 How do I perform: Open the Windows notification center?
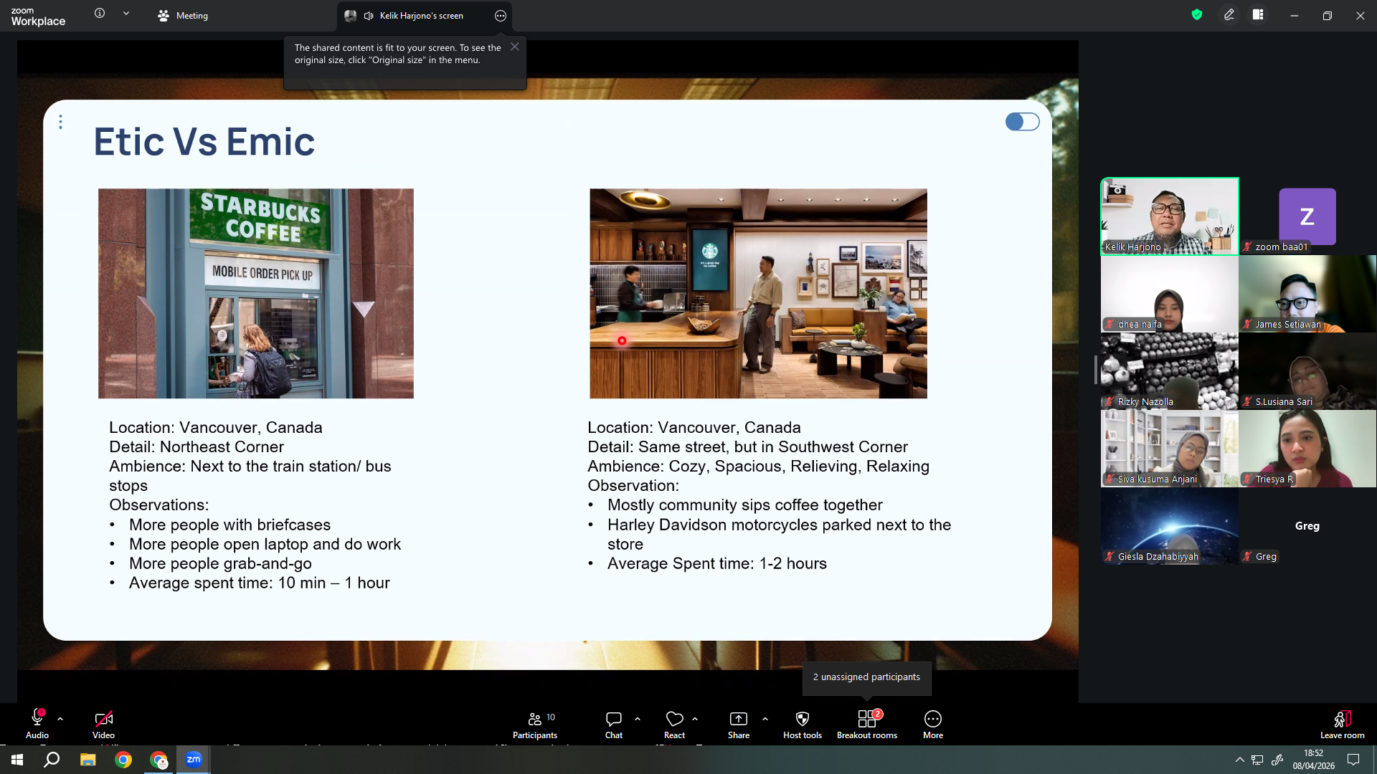coord(1353,760)
